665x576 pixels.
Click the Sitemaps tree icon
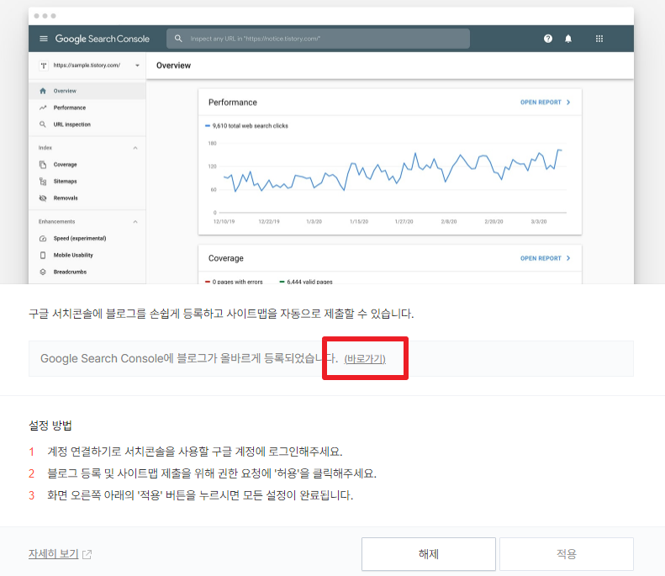click(x=43, y=181)
